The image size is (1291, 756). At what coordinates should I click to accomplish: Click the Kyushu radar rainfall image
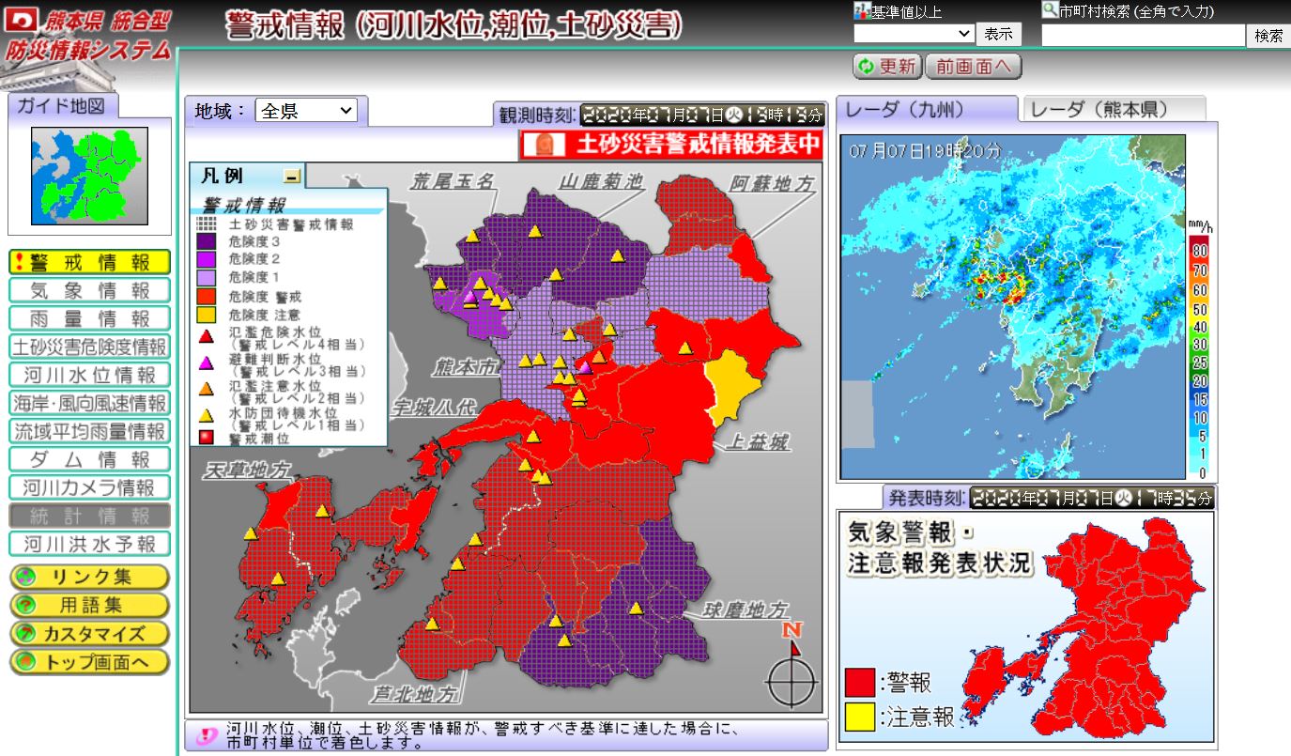[1013, 307]
